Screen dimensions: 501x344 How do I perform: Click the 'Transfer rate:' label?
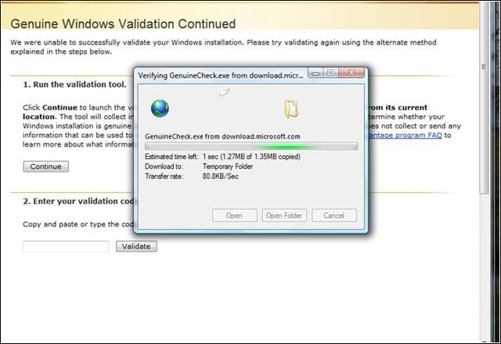[164, 176]
